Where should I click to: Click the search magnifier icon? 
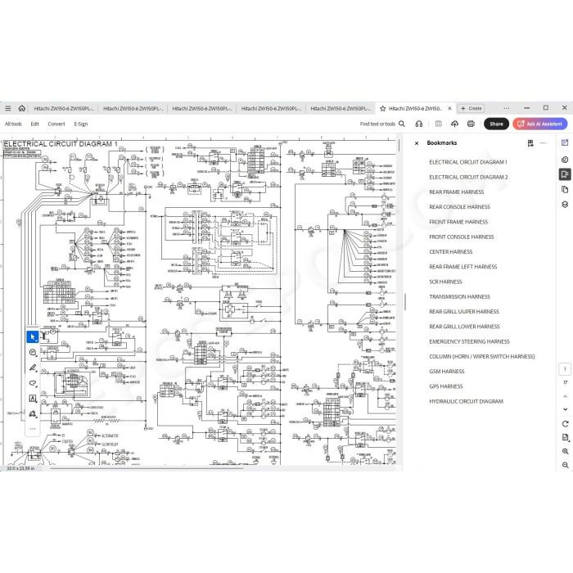click(x=402, y=124)
